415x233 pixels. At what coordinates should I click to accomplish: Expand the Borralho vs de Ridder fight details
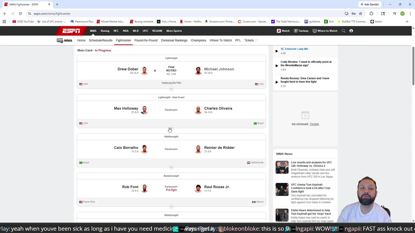(x=171, y=167)
